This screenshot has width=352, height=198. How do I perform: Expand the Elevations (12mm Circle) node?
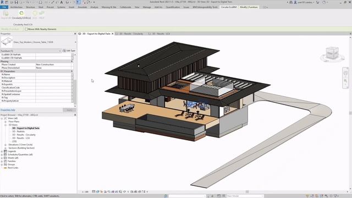[x=5, y=145]
